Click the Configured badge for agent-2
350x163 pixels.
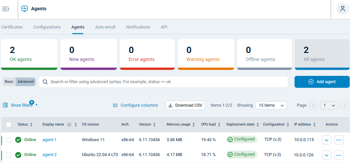coord(242,154)
